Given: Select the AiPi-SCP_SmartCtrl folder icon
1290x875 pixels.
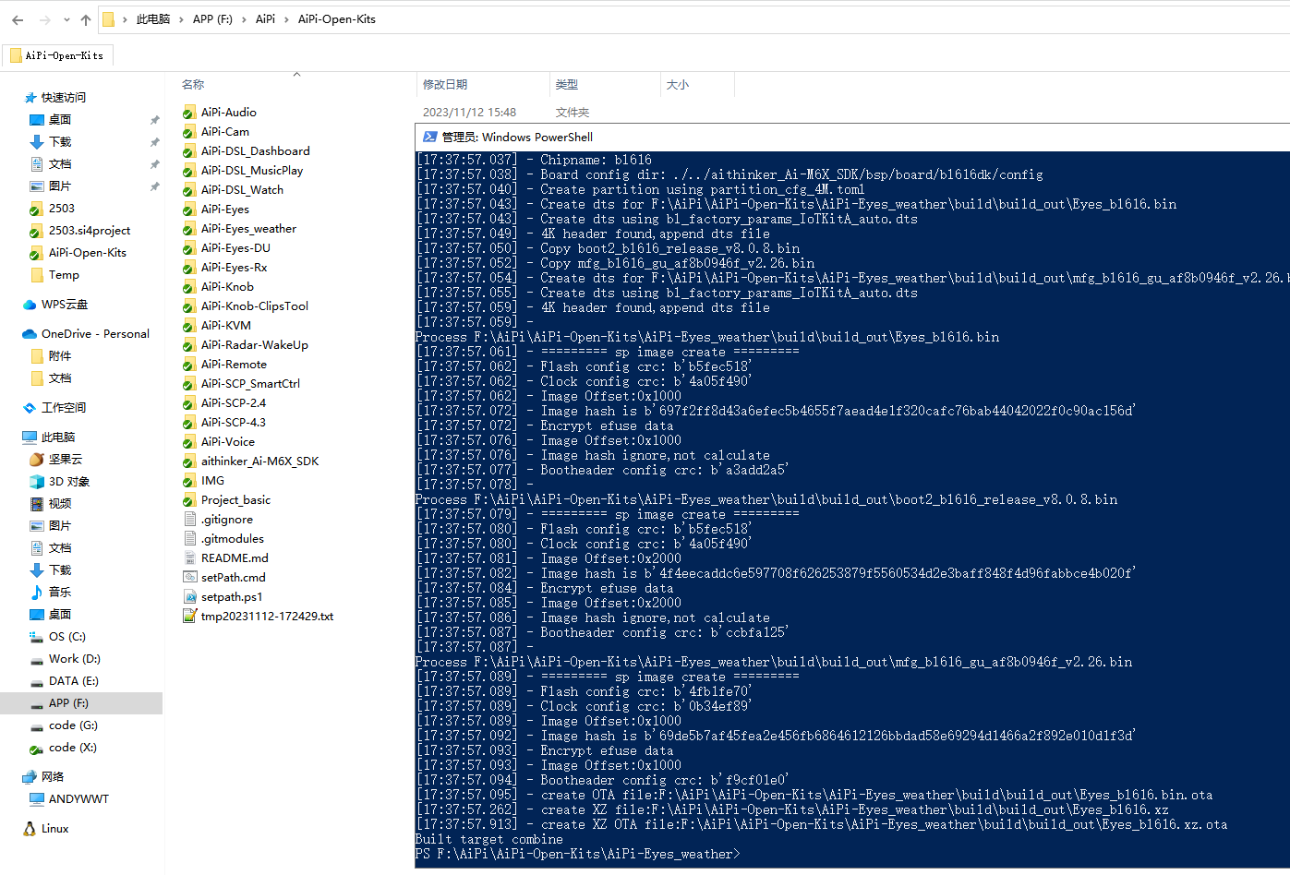Looking at the screenshot, I should (190, 384).
